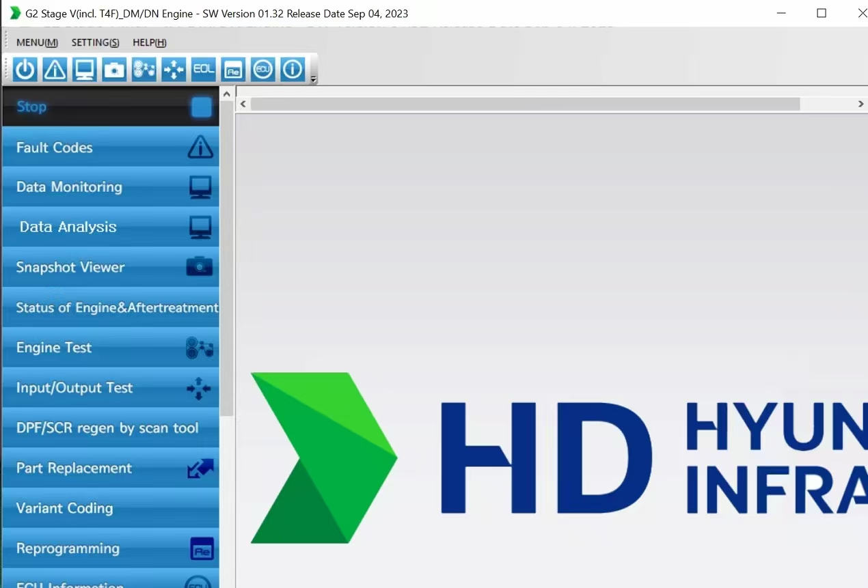Open Status of Engine&Aftertreatment
This screenshot has width=868, height=588.
pyautogui.click(x=111, y=307)
